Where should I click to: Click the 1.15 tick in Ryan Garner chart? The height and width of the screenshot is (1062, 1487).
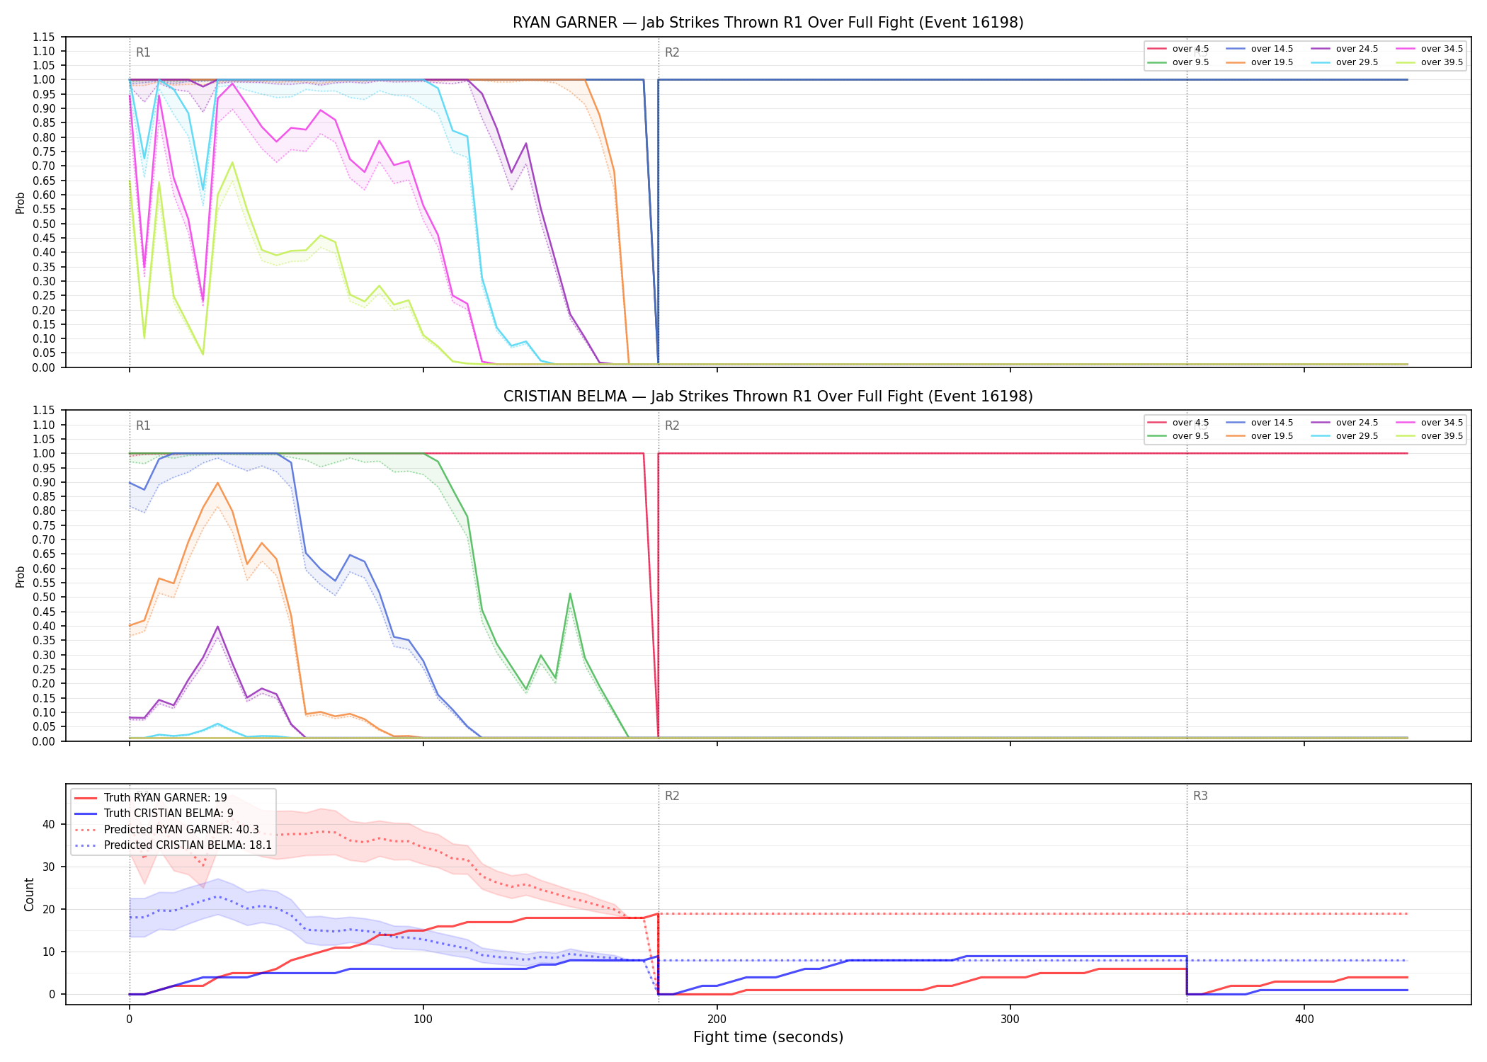[x=44, y=37]
